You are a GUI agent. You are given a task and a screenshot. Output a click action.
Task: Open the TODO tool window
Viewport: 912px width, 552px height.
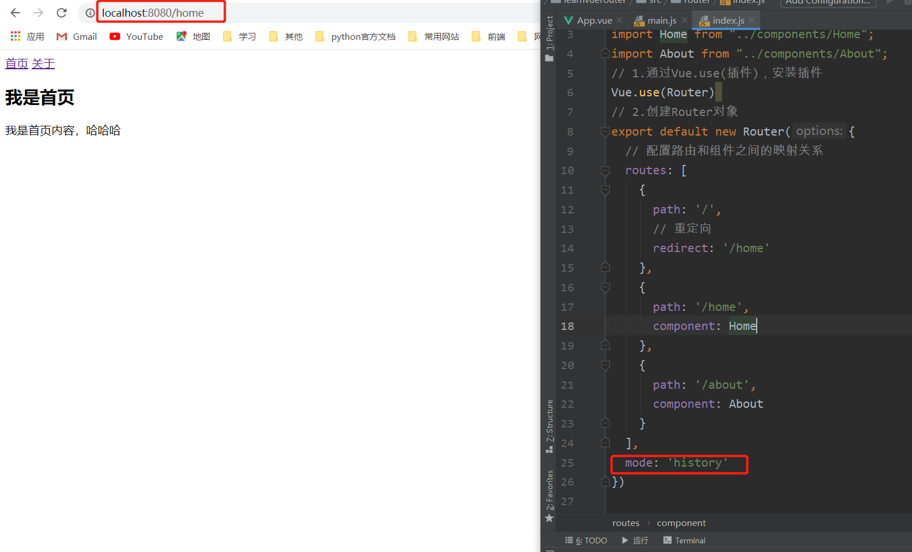[x=586, y=540]
